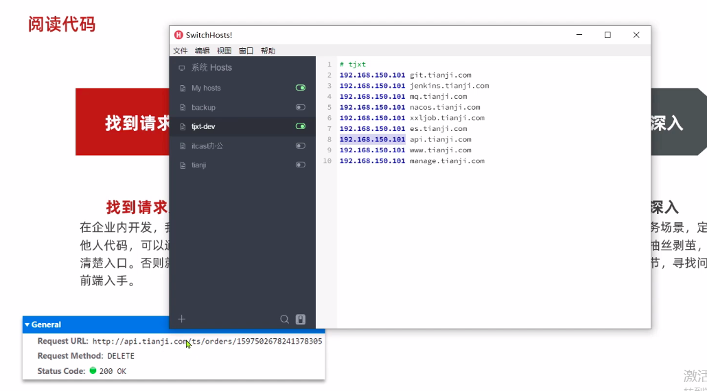Enable the tianji toggle

pos(300,165)
